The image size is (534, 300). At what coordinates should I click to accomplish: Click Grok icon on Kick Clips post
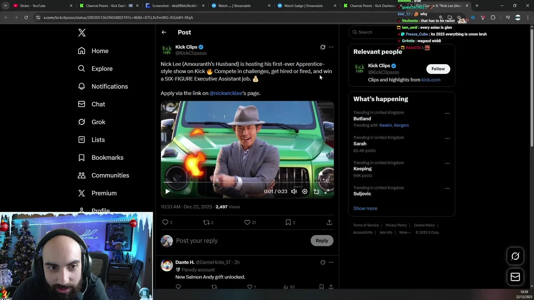click(x=322, y=47)
